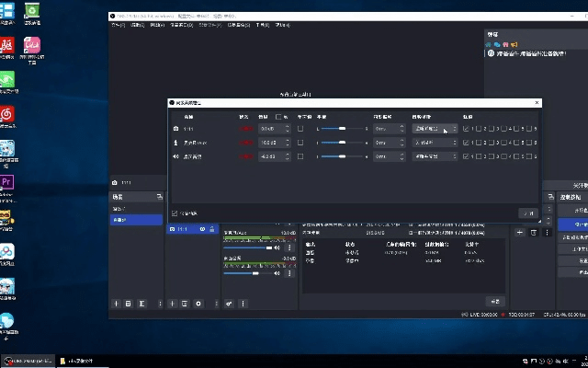This screenshot has width=588, height=368.
Task: Click the trash icon in Scenes panel toolbar
Action: coord(129,303)
